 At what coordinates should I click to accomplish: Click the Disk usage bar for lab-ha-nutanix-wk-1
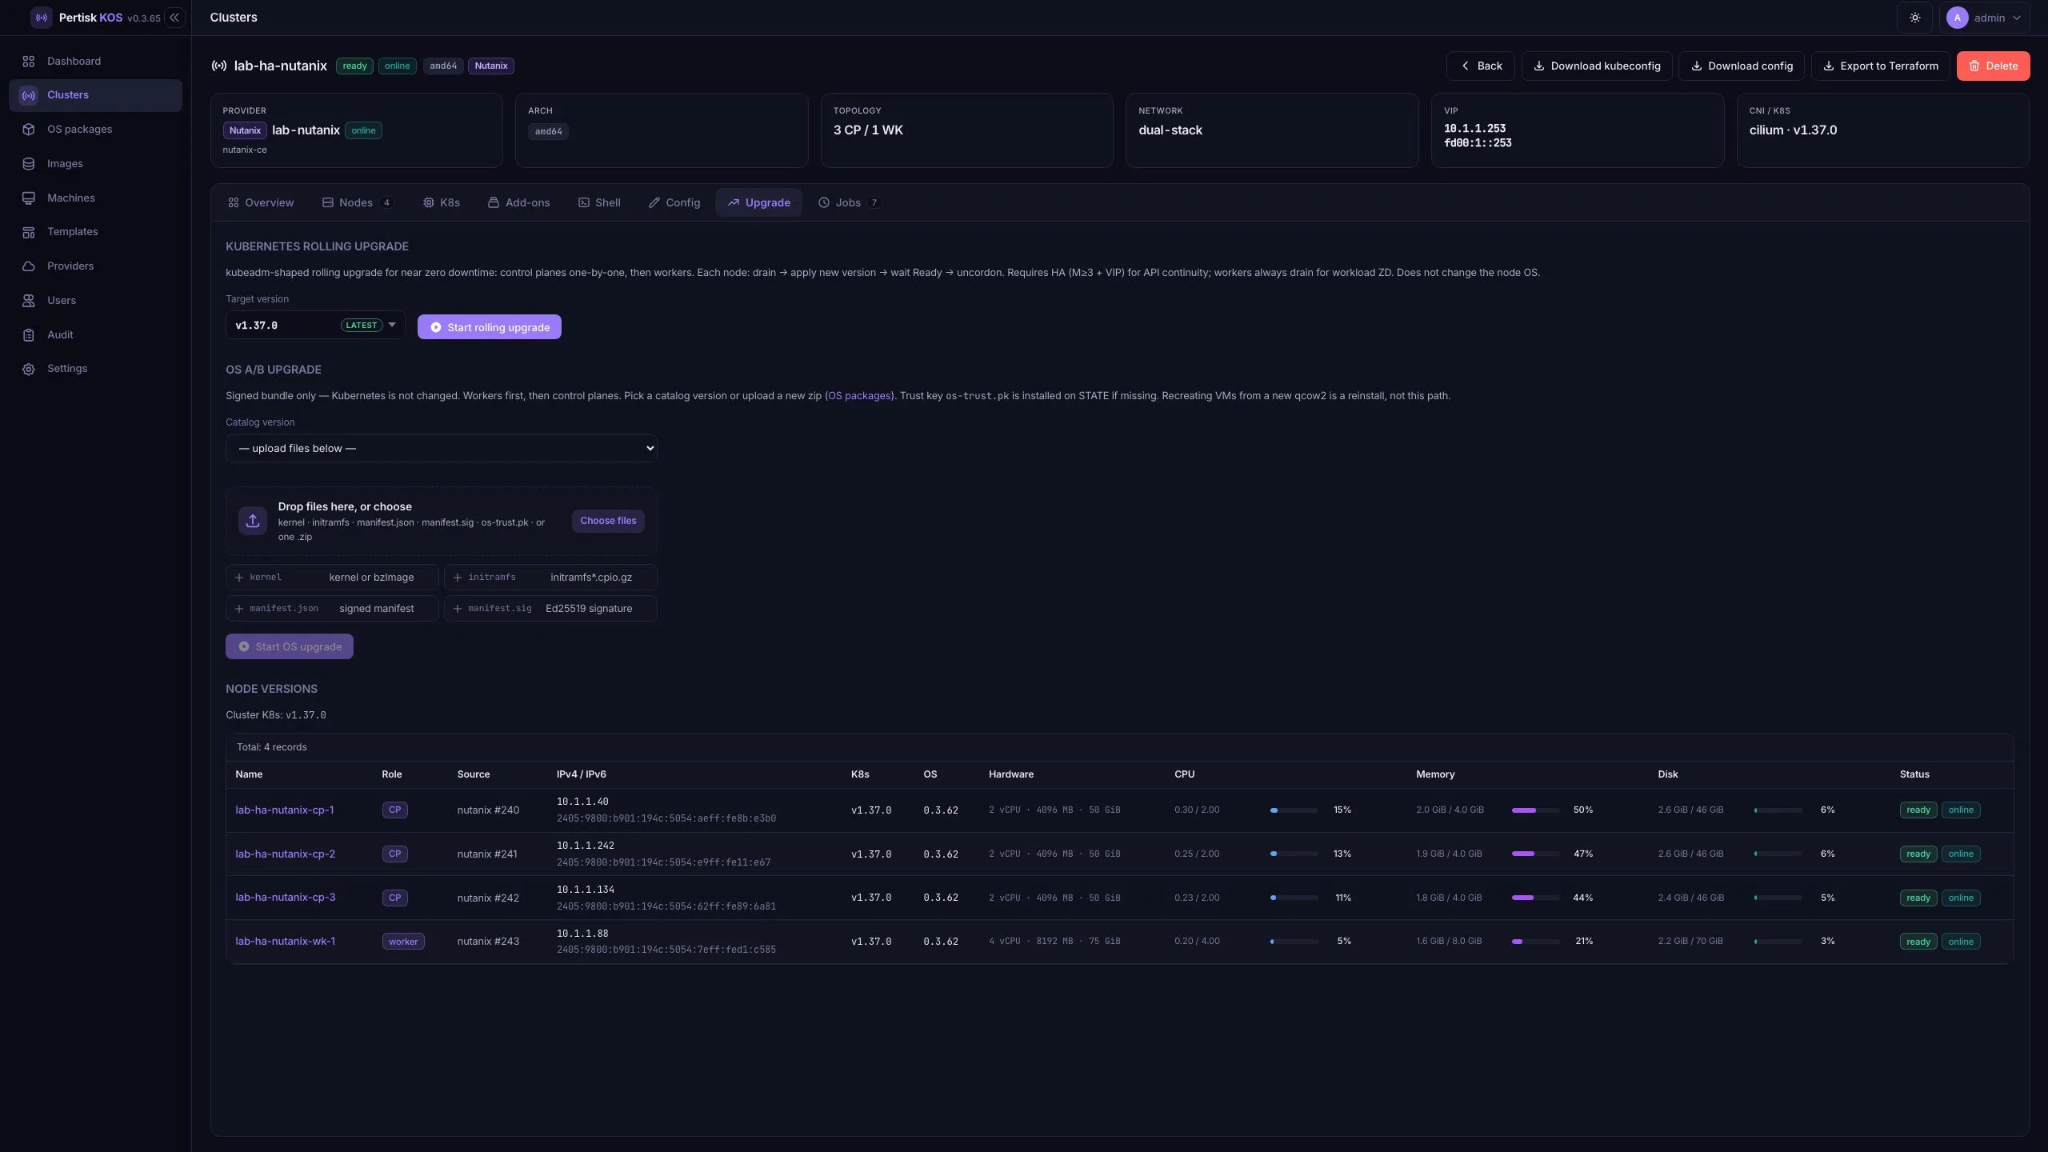pos(1778,942)
